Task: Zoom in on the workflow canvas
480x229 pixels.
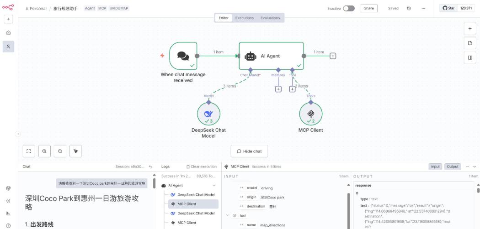Action: click(44, 151)
